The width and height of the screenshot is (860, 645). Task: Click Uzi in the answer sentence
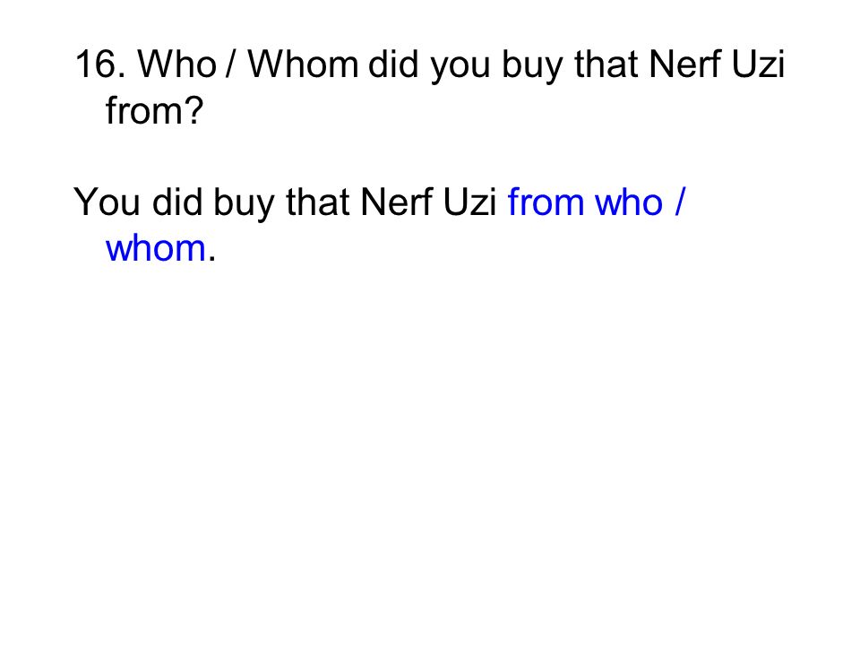(469, 202)
